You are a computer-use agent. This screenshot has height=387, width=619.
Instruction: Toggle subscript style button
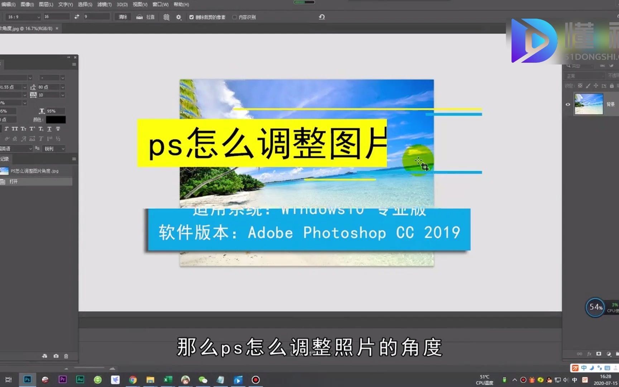[x=41, y=129]
